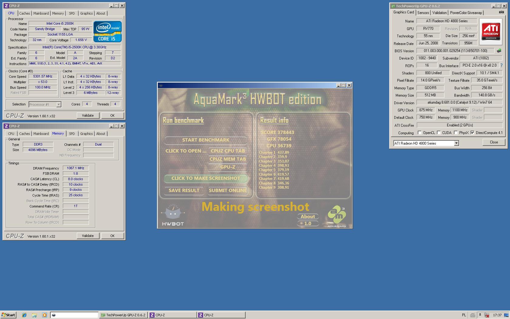Screen dimensions: 510x319
Task: Toggle the CUDA checkbox
Action: 439,133
